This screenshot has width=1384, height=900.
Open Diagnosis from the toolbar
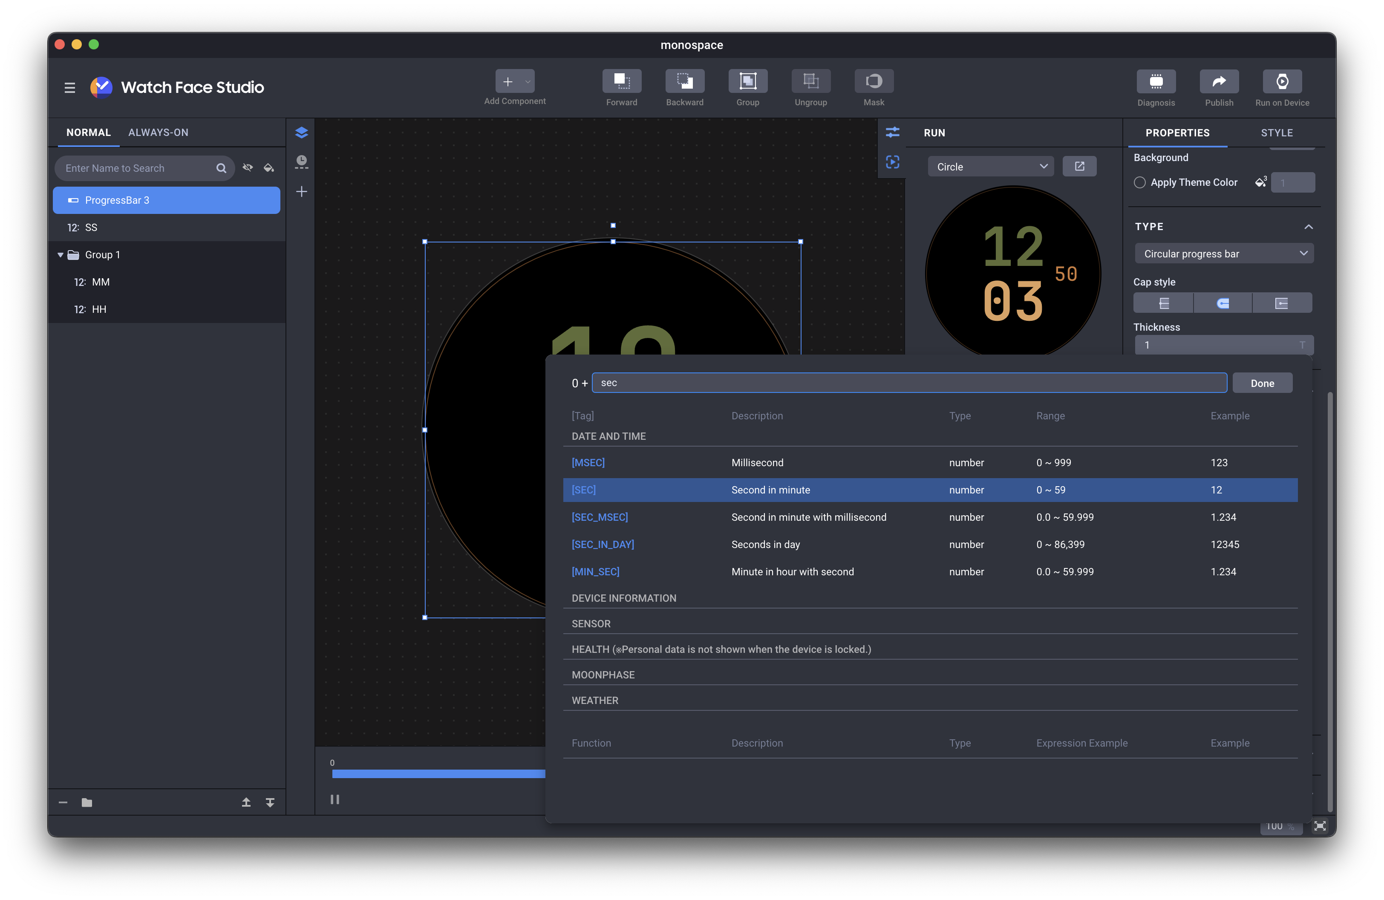1156,82
